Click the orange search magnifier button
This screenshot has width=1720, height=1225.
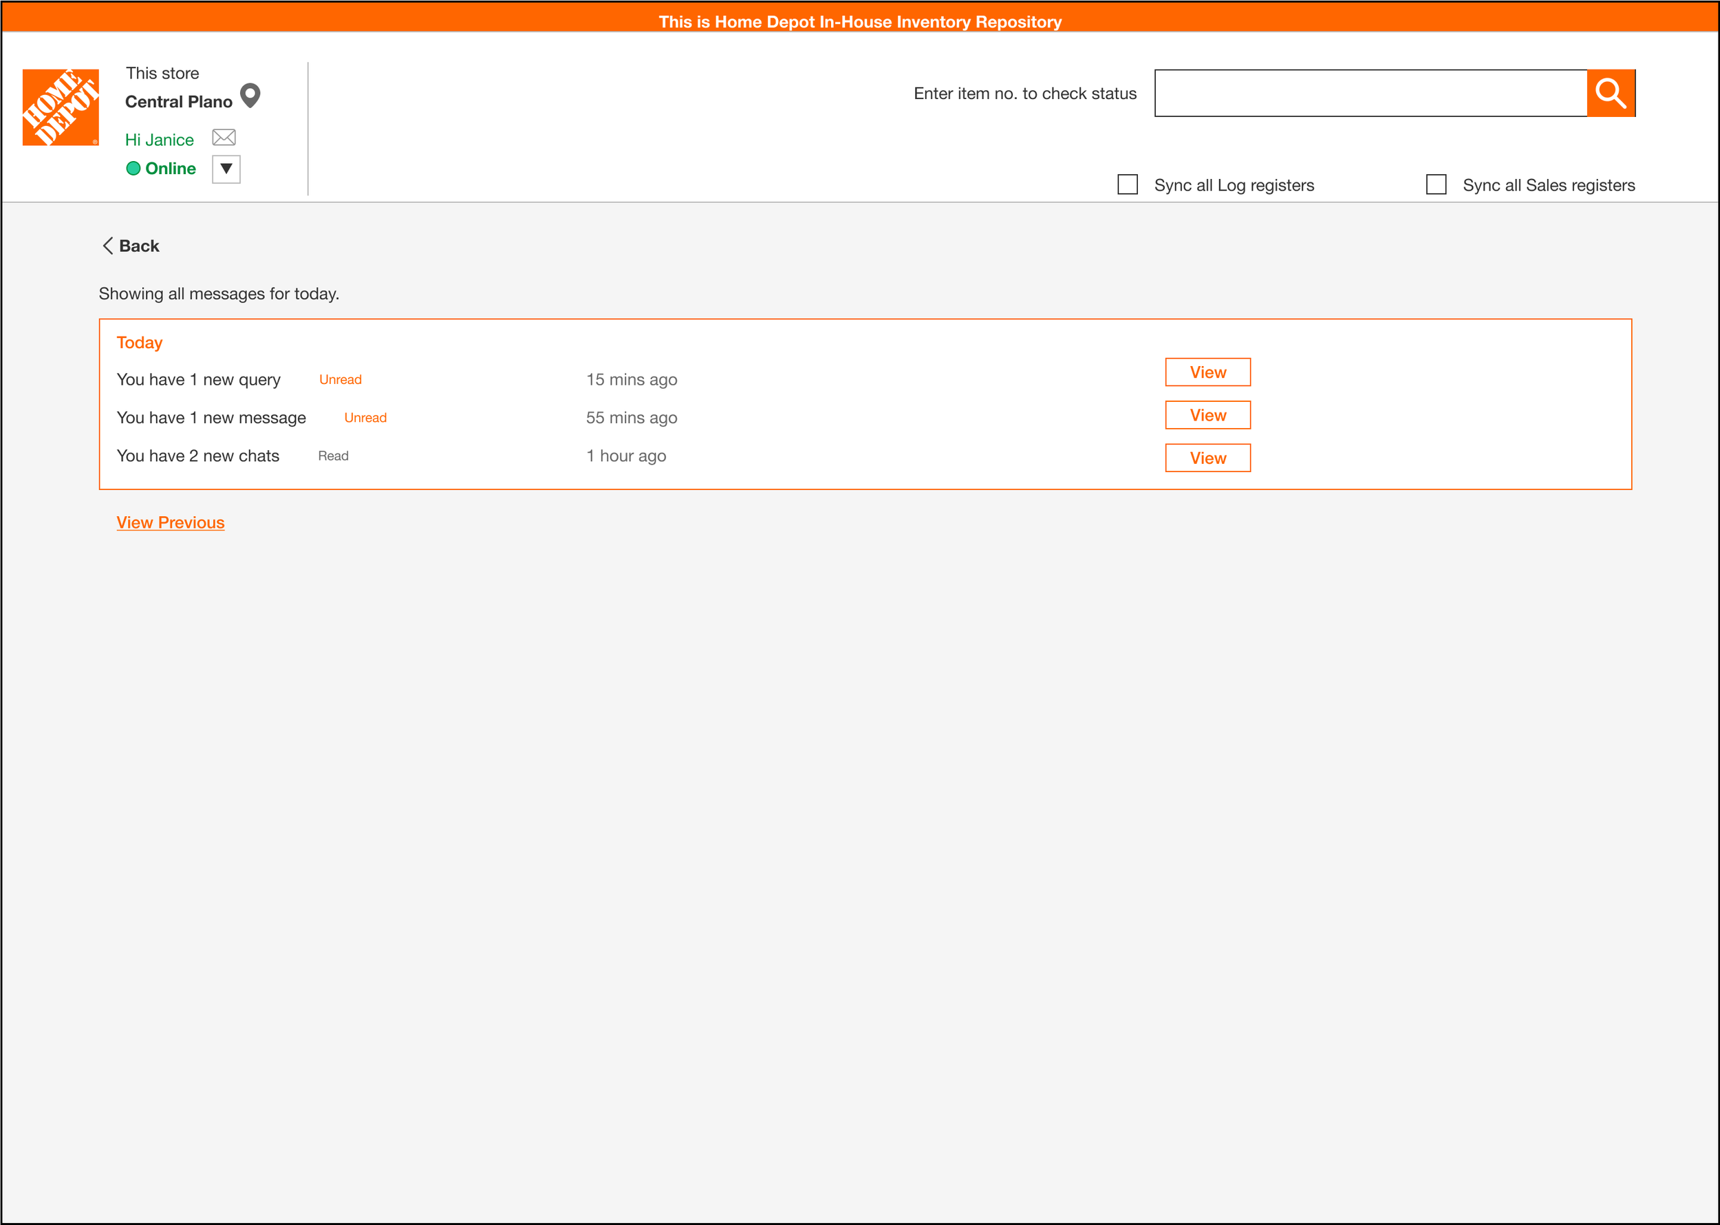1611,94
